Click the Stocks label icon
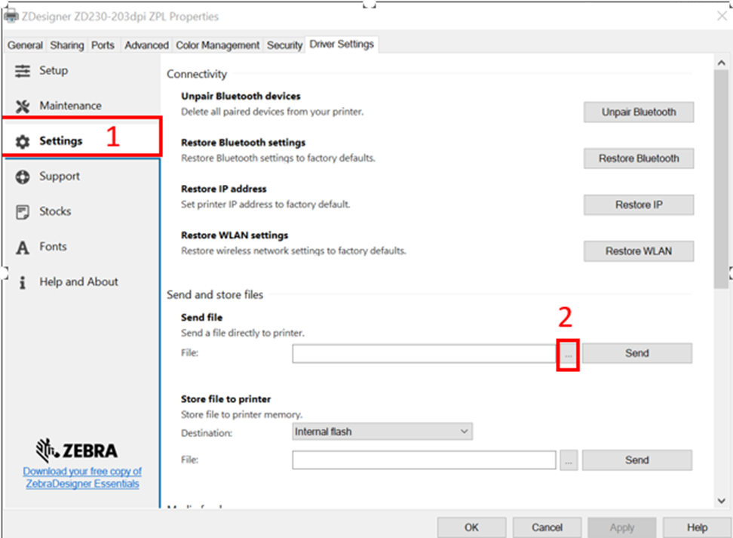The width and height of the screenshot is (733, 538). [x=23, y=212]
